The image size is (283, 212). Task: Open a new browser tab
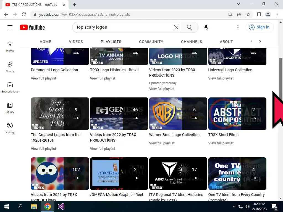pyautogui.click(x=75, y=5)
